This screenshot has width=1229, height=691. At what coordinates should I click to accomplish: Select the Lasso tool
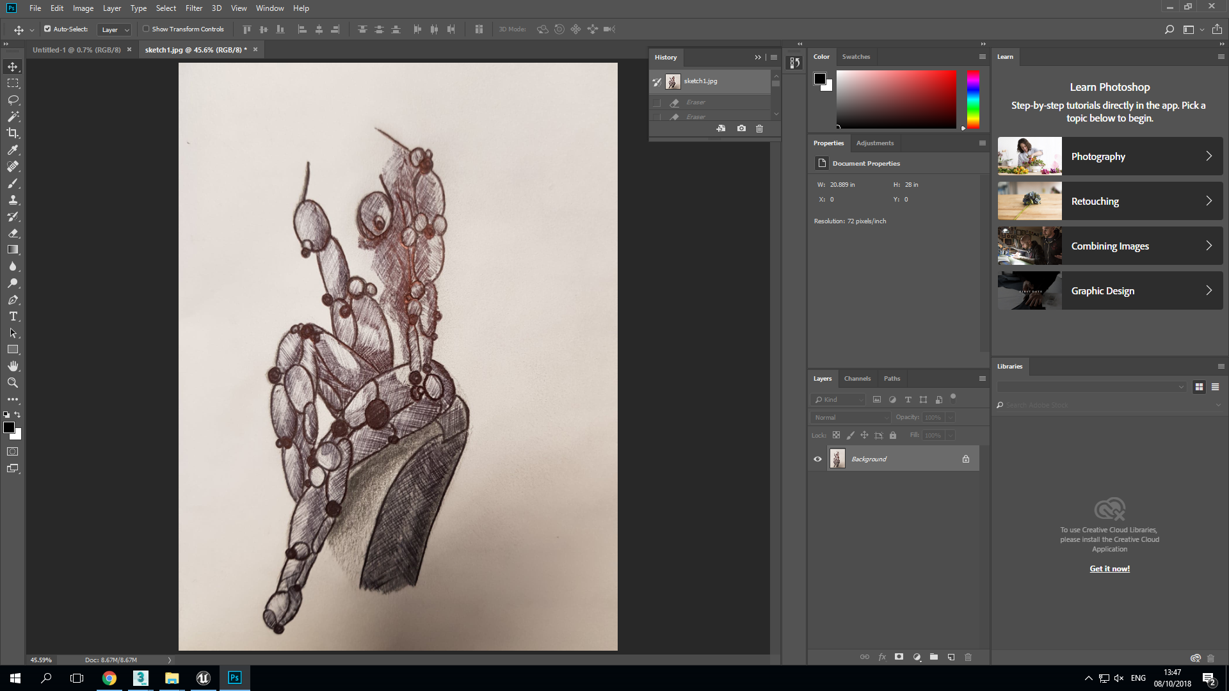pos(13,100)
